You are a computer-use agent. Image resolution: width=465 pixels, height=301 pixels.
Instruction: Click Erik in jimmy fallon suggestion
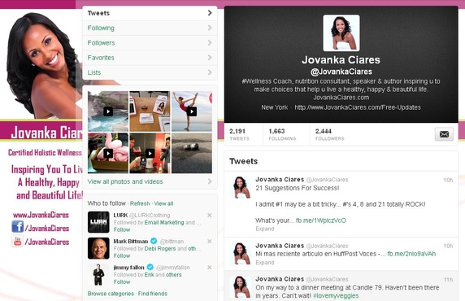point(149,275)
